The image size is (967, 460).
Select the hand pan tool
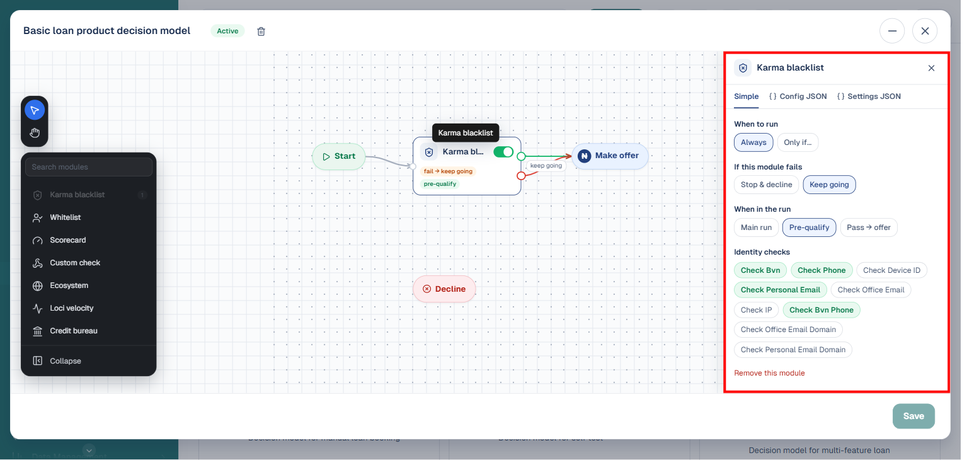coord(35,133)
